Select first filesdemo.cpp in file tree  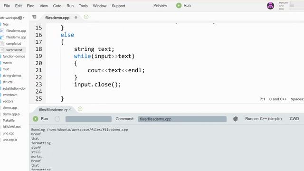16,30
